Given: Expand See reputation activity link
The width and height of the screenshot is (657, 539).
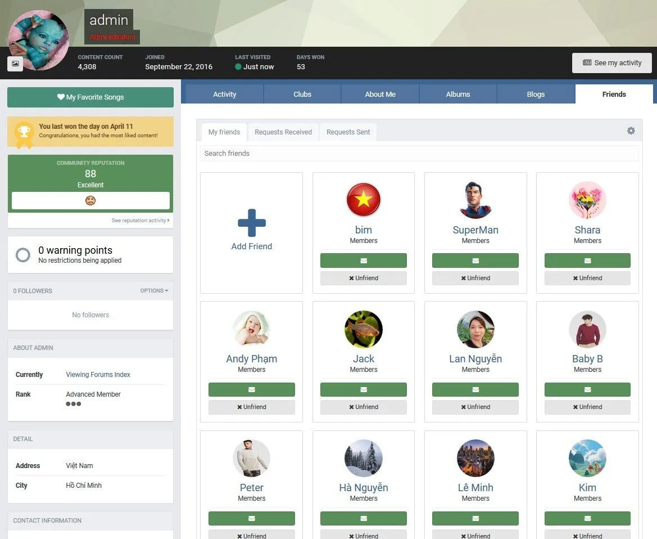Looking at the screenshot, I should [x=140, y=221].
